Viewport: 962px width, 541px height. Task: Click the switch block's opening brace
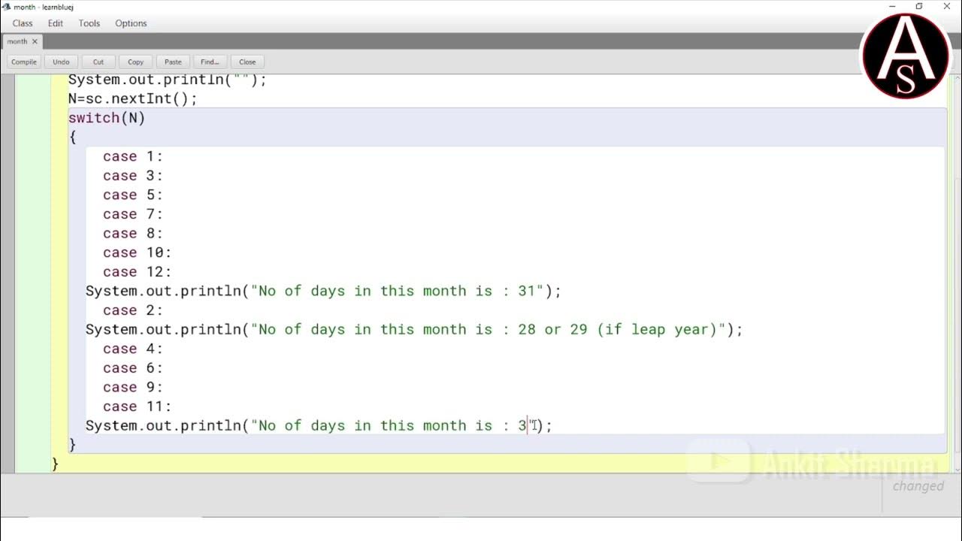coord(73,137)
